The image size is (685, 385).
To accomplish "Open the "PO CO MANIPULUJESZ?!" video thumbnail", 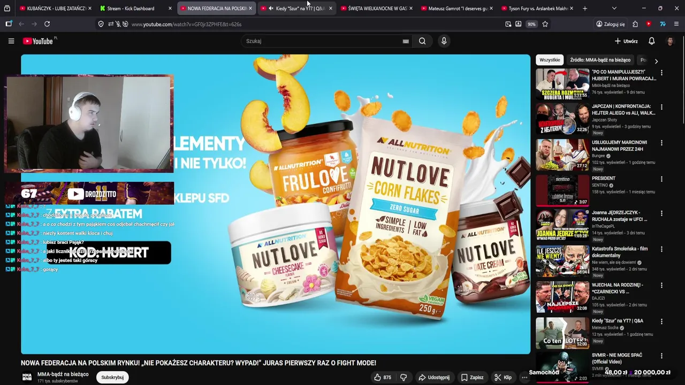I will point(562,84).
